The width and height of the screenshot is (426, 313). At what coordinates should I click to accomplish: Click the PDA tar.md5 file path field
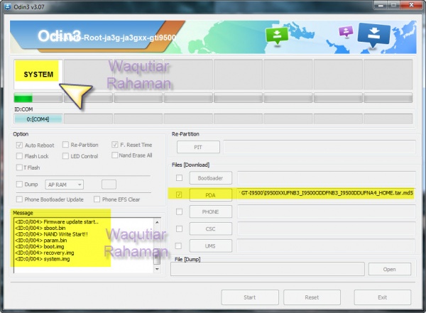pyautogui.click(x=327, y=194)
